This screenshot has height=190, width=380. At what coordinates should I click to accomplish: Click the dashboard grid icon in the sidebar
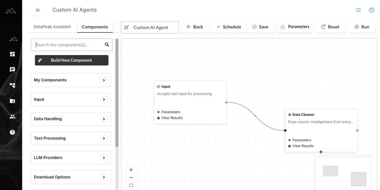point(12,54)
